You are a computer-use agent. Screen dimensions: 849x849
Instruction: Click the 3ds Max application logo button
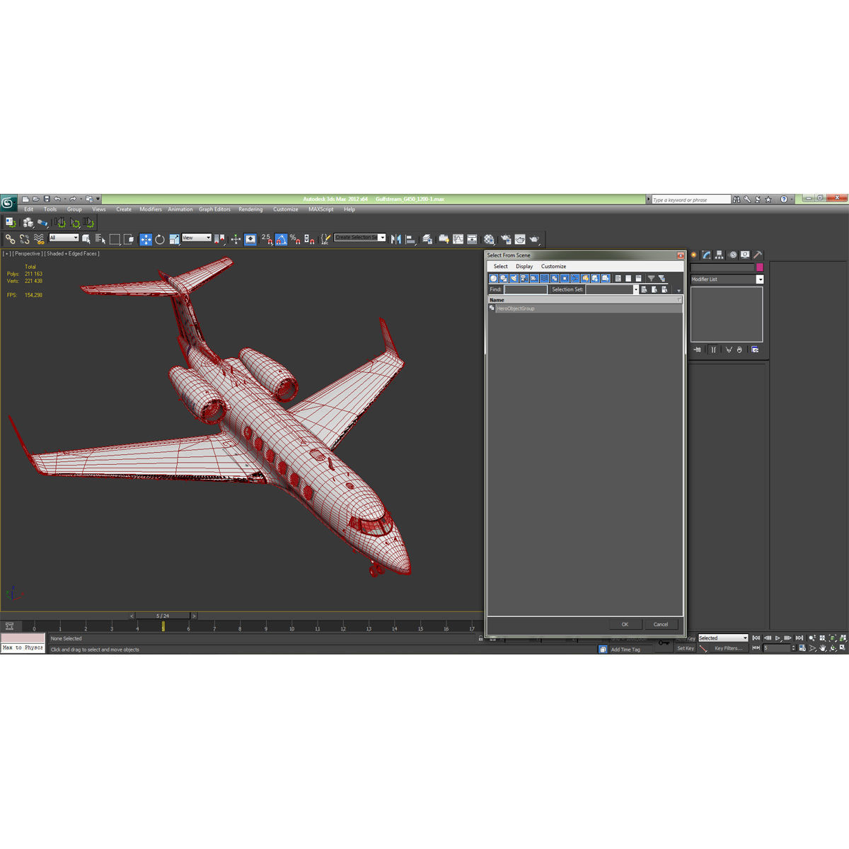8,202
